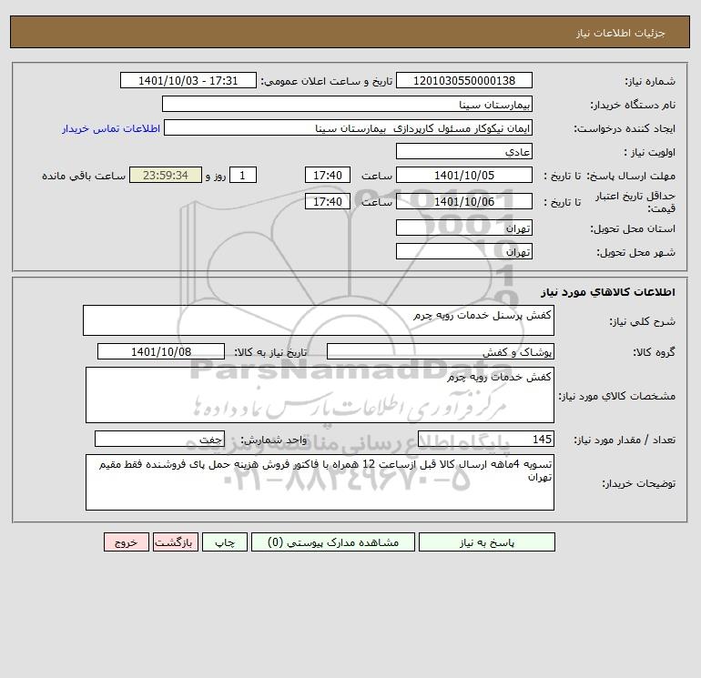Click the چاپ print button
The image size is (701, 678).
[225, 542]
